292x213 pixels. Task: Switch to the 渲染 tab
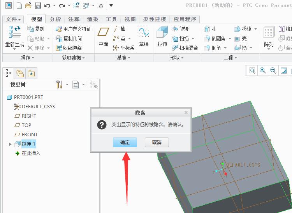pos(93,19)
